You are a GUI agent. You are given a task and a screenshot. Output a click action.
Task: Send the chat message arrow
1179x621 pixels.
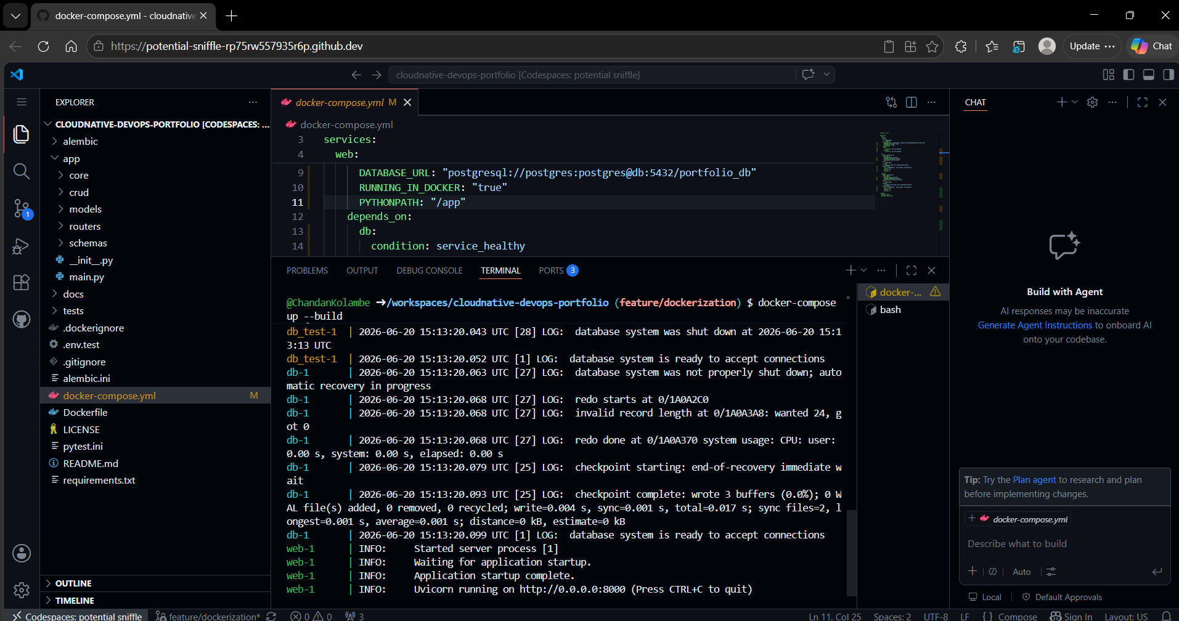(1157, 572)
